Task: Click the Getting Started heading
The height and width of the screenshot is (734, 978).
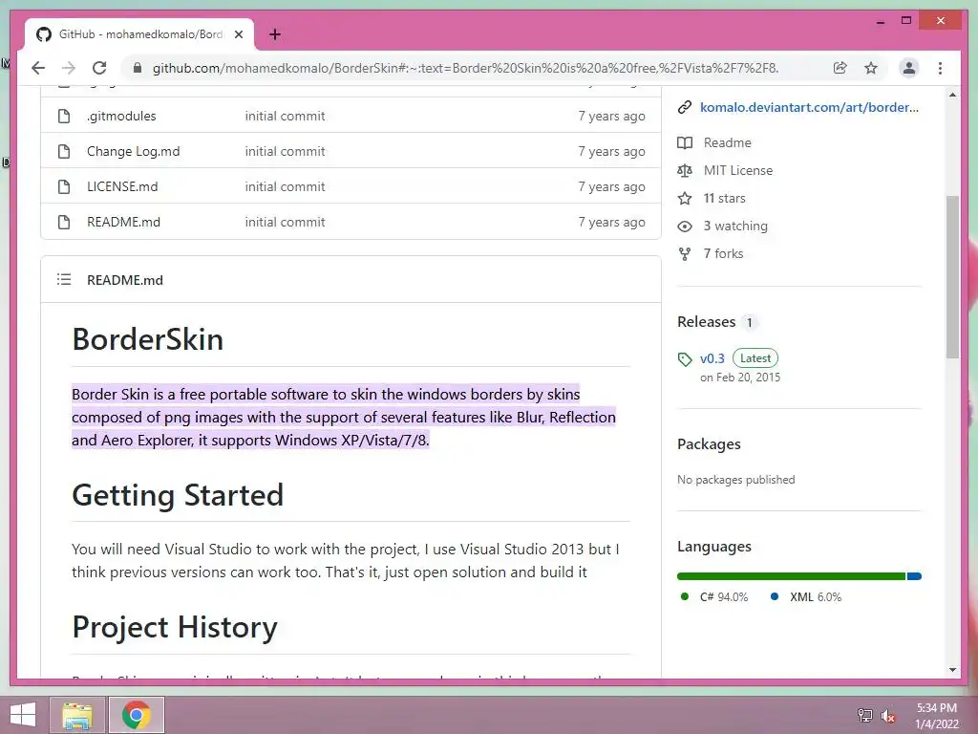Action: coord(178,496)
